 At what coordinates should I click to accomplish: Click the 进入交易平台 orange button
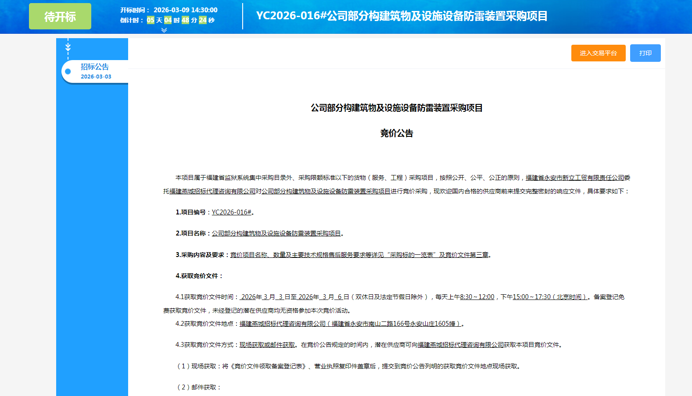pos(598,53)
